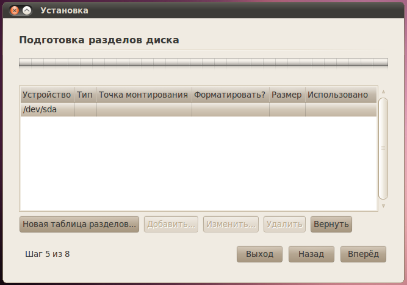Screen dimensions: 407x285
Task: Select the /dev/sda row
Action: [x=198, y=109]
